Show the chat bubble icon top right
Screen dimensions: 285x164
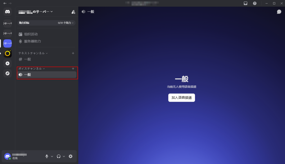(x=279, y=12)
